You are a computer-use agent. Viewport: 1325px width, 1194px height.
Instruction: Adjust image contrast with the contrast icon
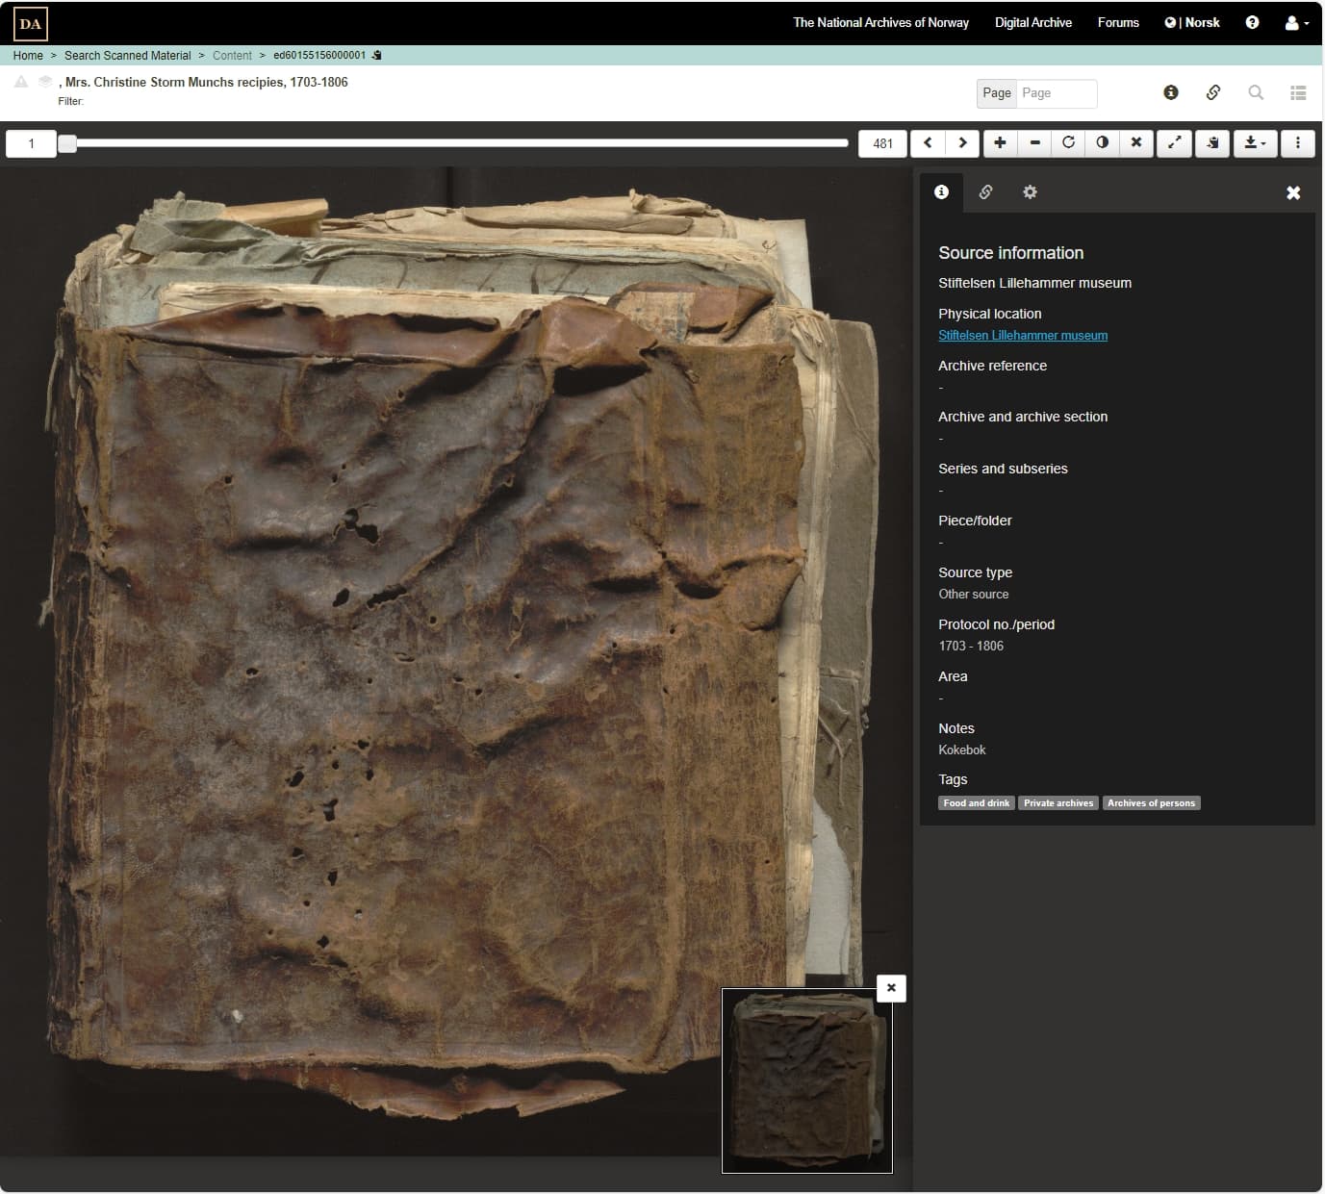[1103, 143]
